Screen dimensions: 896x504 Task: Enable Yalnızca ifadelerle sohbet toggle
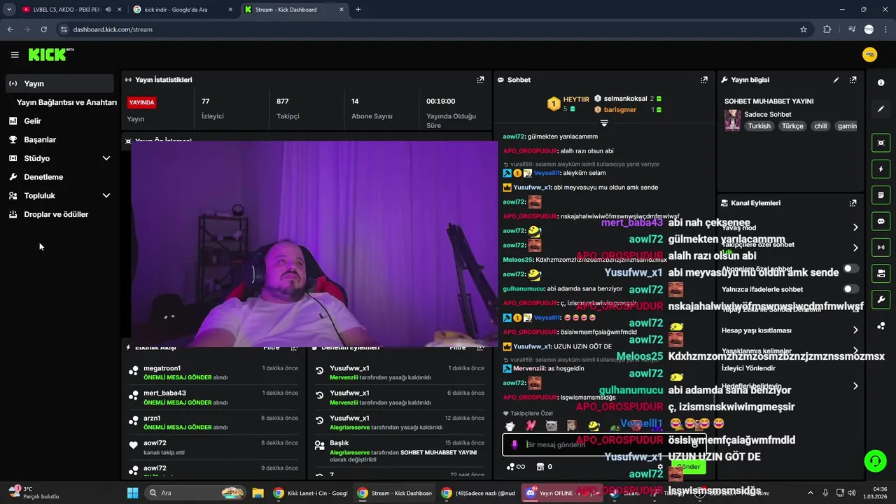pos(851,289)
